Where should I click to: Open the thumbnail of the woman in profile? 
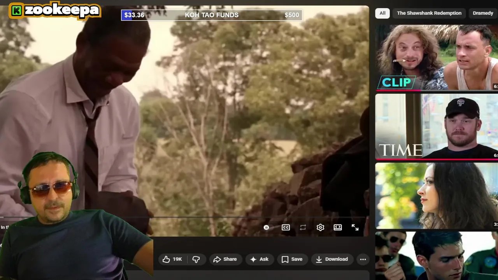[437, 196]
